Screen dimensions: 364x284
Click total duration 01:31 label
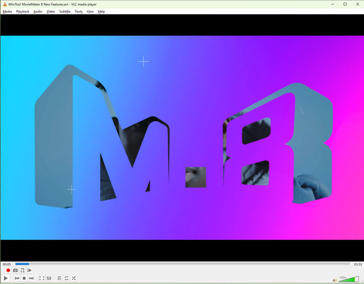coord(358,264)
